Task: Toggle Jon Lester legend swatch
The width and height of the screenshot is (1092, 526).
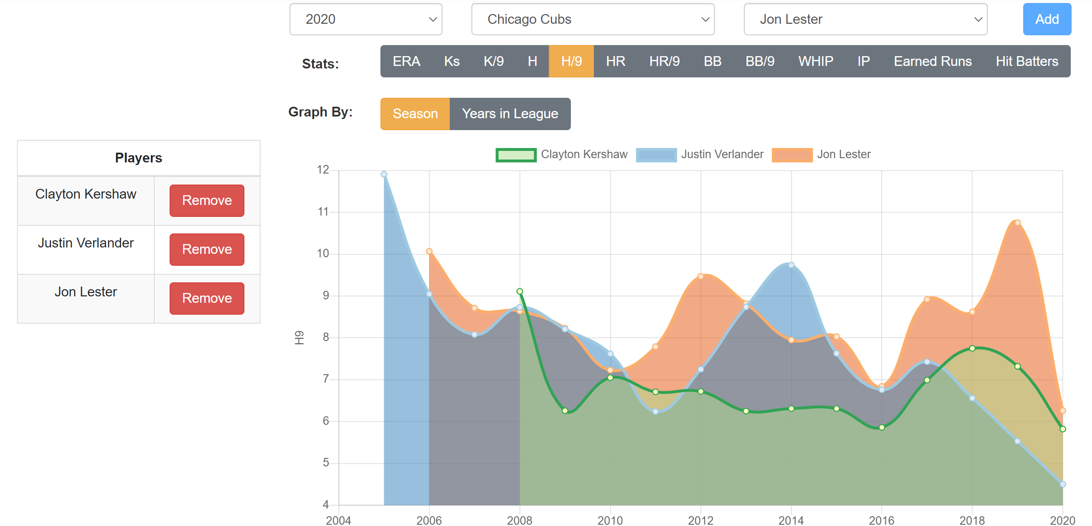Action: 792,155
